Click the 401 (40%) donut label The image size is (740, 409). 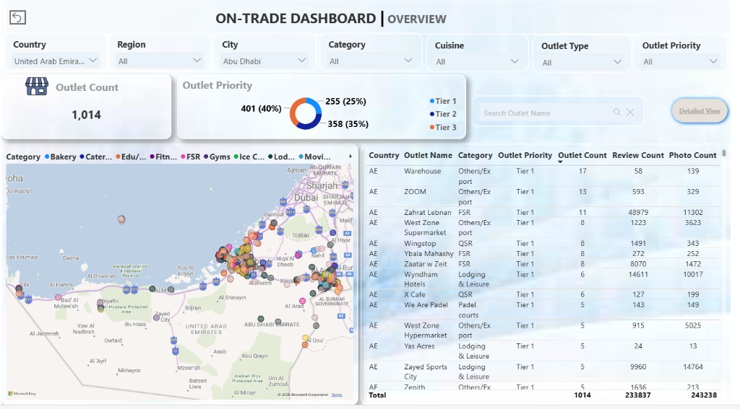tap(261, 109)
